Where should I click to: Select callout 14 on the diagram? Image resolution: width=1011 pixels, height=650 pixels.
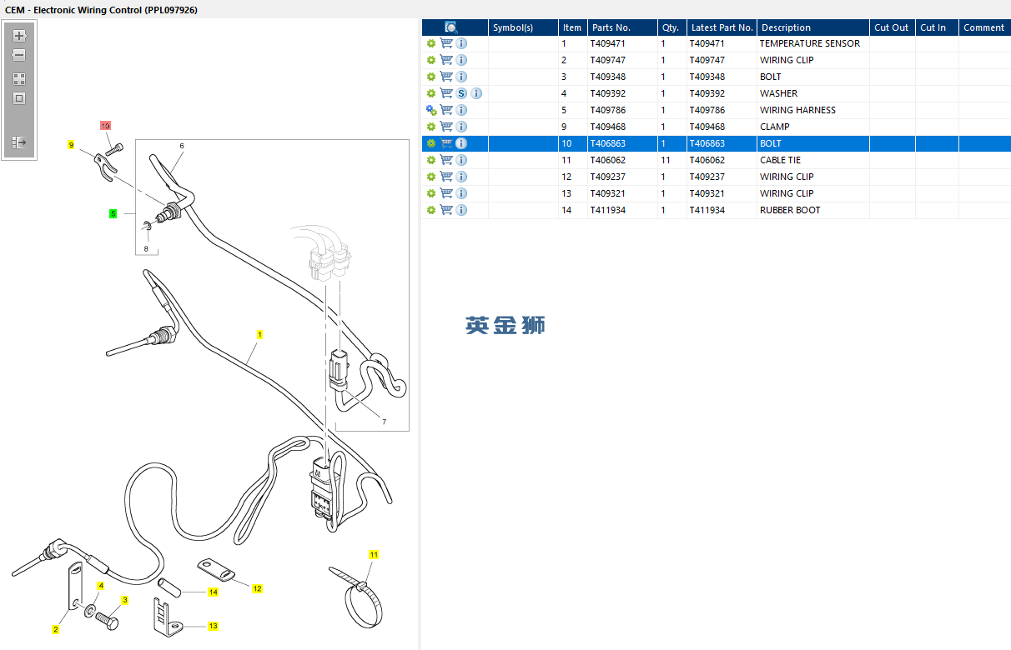pyautogui.click(x=213, y=592)
